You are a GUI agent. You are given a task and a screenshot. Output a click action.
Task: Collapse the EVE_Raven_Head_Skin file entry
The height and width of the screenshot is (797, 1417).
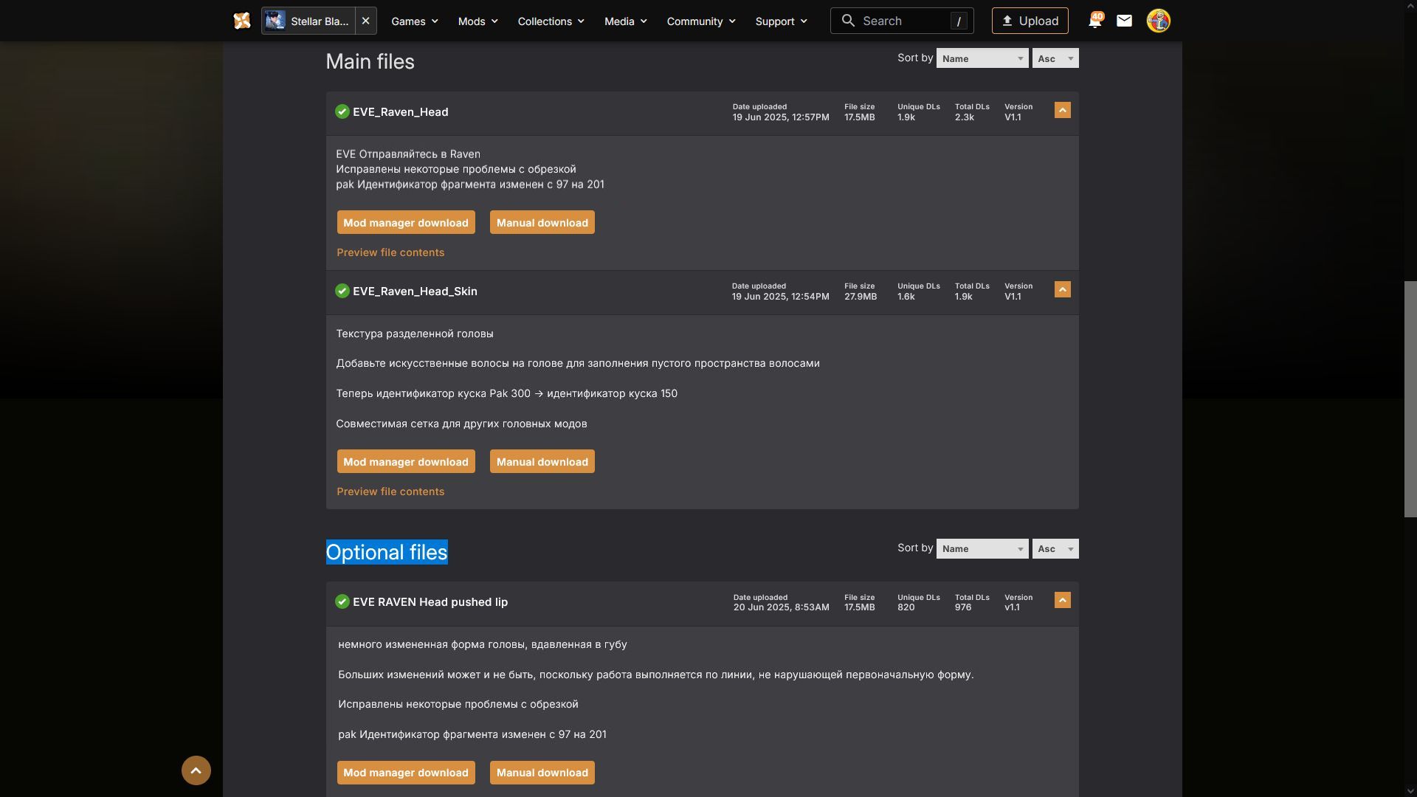1062,289
